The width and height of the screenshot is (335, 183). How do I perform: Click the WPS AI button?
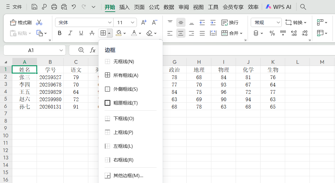278,7
